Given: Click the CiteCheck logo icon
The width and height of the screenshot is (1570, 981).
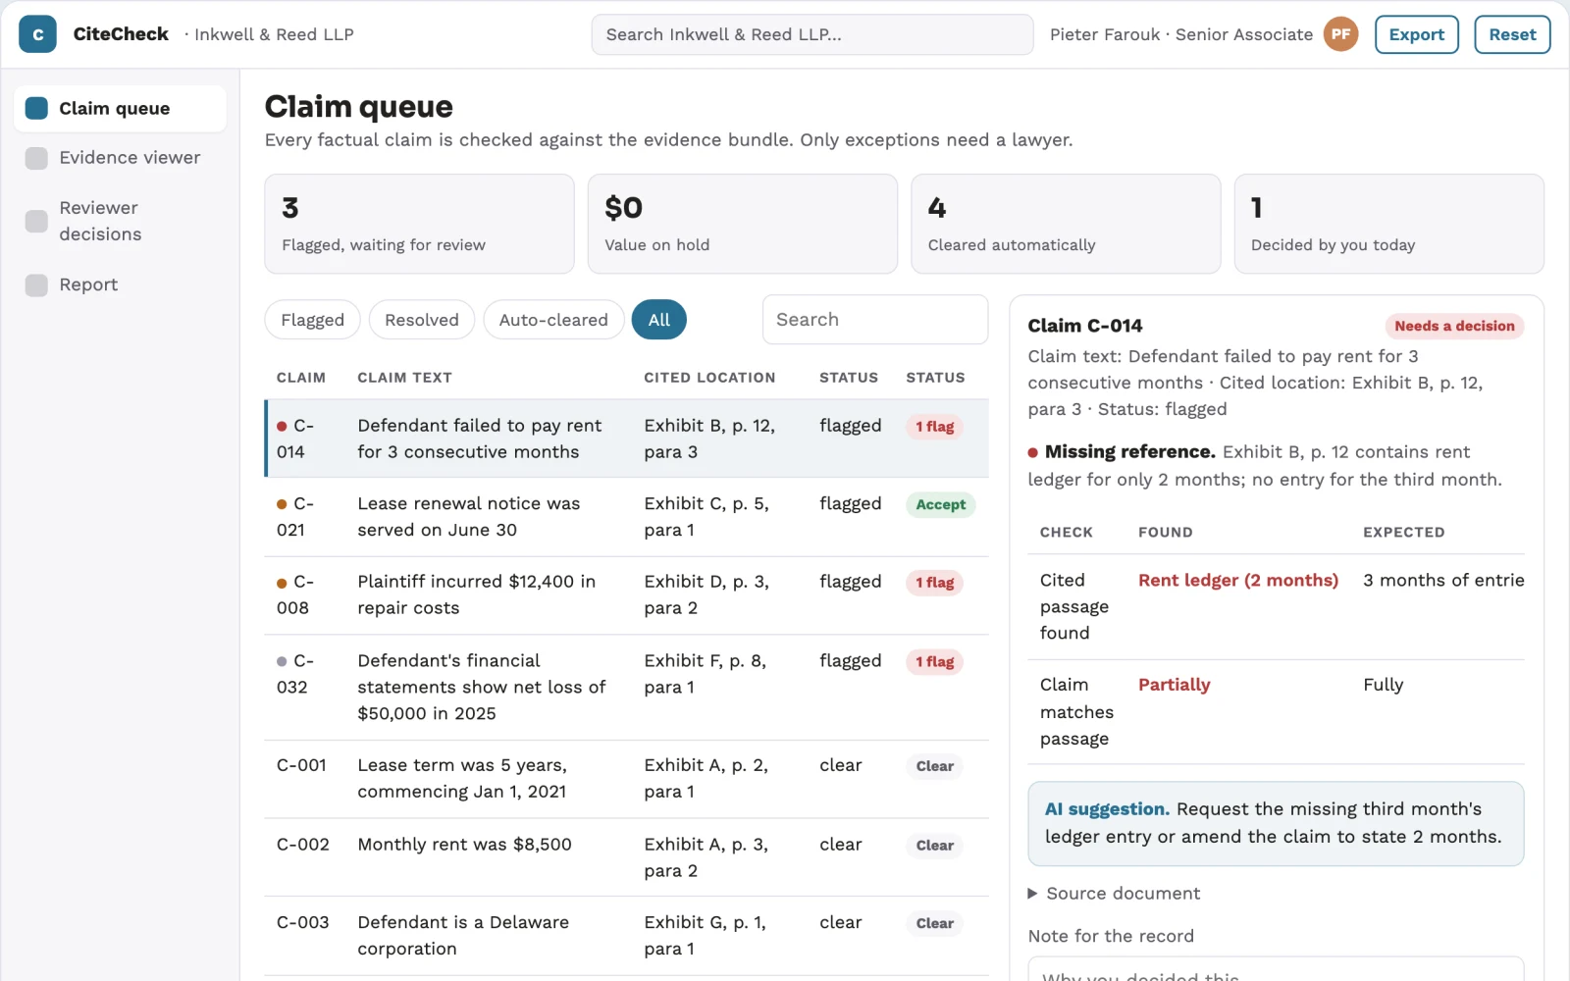Looking at the screenshot, I should click(37, 34).
